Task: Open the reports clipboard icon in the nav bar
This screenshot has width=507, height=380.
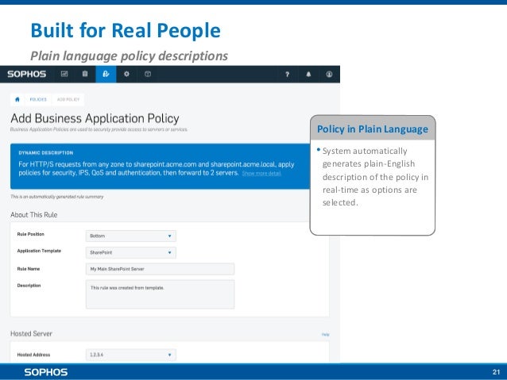Action: (85, 74)
